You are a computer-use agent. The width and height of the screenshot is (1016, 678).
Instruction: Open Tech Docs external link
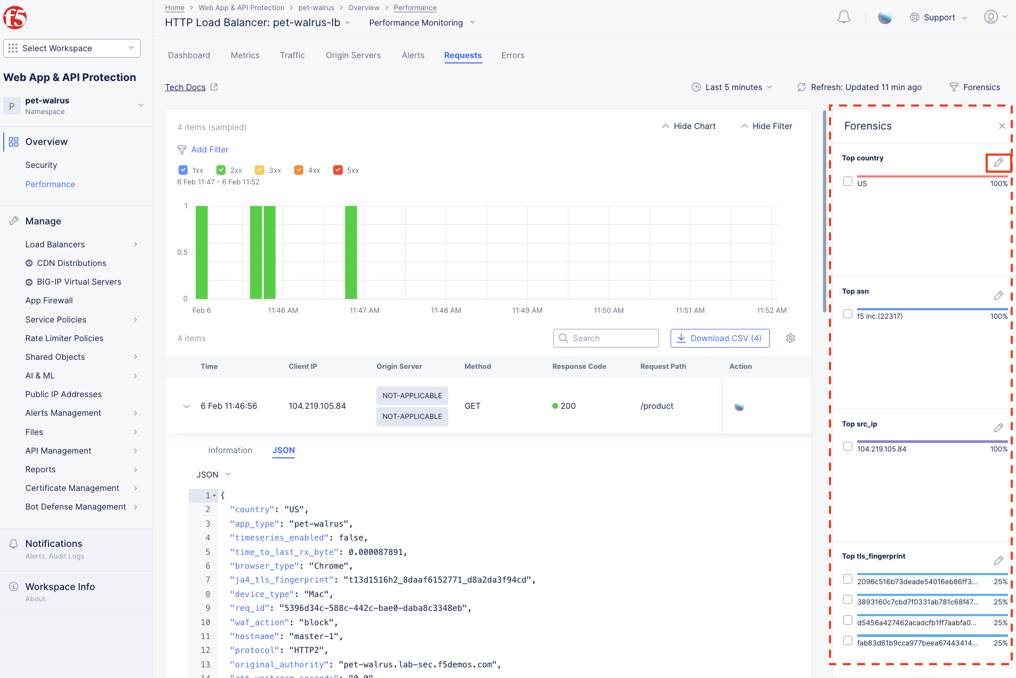[x=191, y=87]
